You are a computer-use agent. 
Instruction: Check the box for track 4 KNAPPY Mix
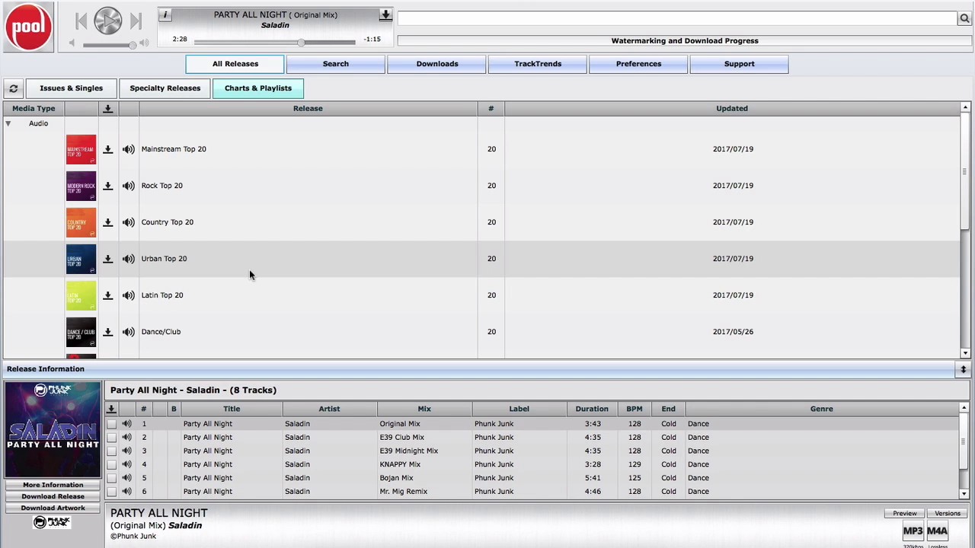coord(112,464)
